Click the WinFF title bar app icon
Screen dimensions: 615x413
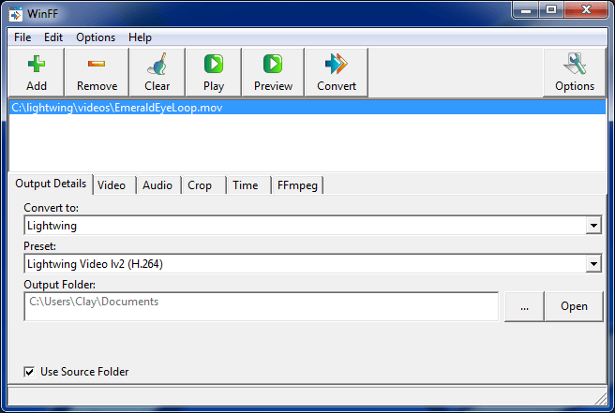point(16,14)
